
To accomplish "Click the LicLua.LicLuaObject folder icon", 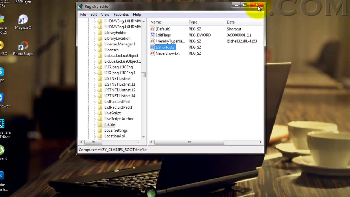I will [100, 56].
